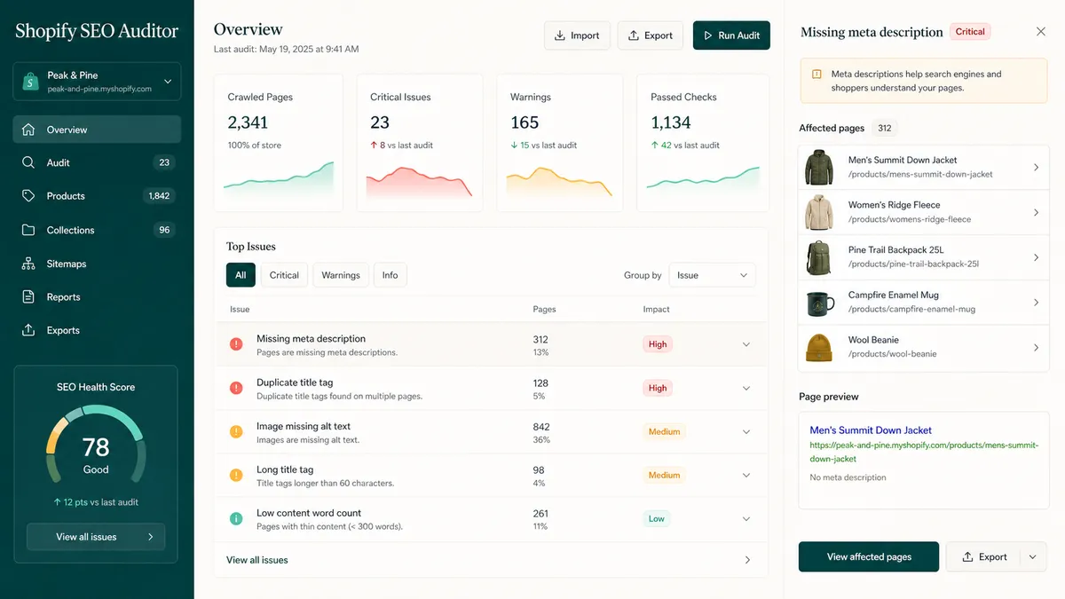Image resolution: width=1065 pixels, height=599 pixels.
Task: Click the Critical tag in panel header
Action: point(970,32)
